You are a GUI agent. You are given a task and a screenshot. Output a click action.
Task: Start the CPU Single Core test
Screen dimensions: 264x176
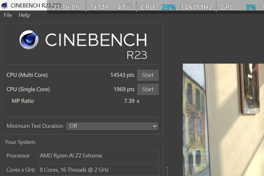pos(148,89)
